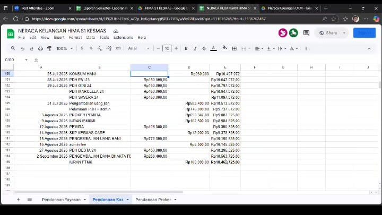Click the font size input field
Screen dimensions: 382x215
point(167,48)
